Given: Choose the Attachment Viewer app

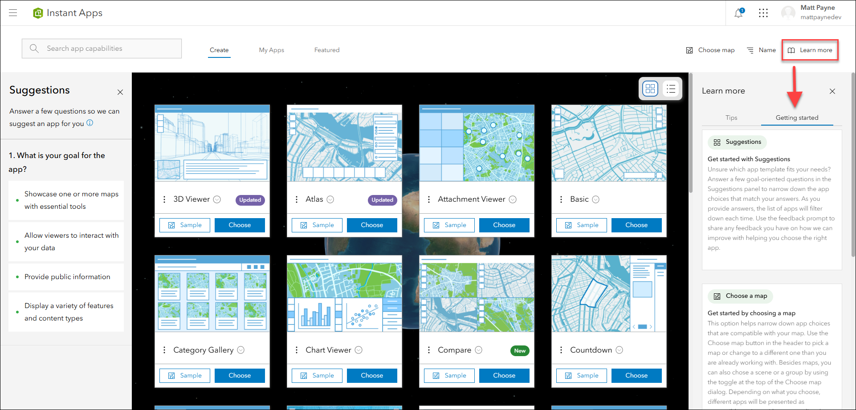Looking at the screenshot, I should tap(504, 225).
